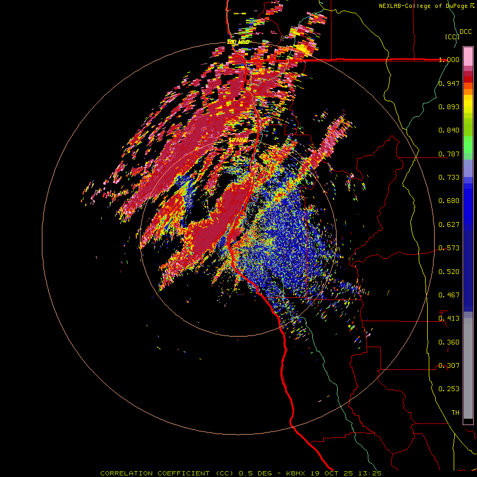Select the 1.000 scale value
Screen dimensions: 477x477
point(449,59)
